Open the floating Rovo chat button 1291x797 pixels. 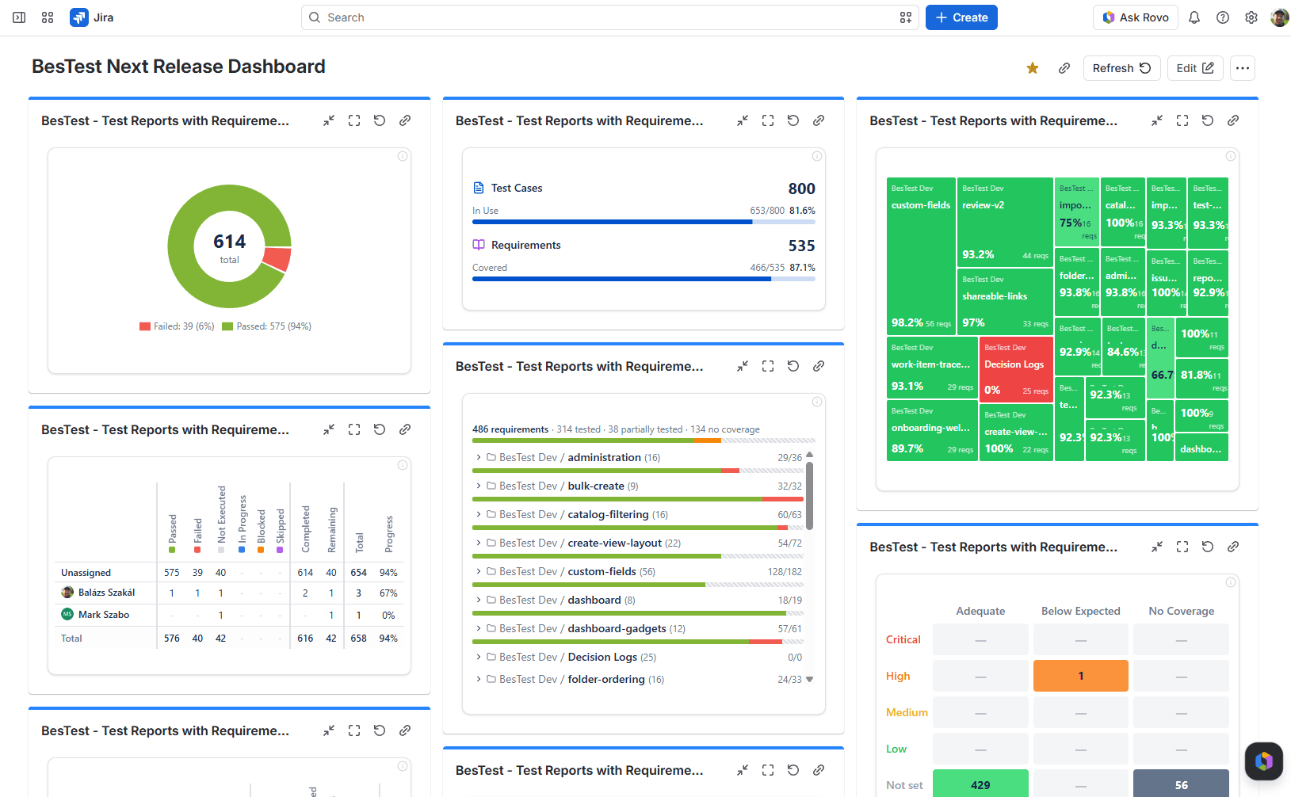click(1264, 761)
